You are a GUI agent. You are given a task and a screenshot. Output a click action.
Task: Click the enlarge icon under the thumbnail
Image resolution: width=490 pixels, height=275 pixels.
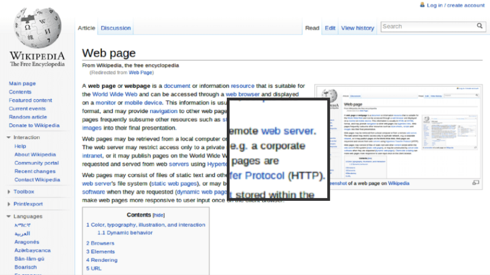[476, 183]
